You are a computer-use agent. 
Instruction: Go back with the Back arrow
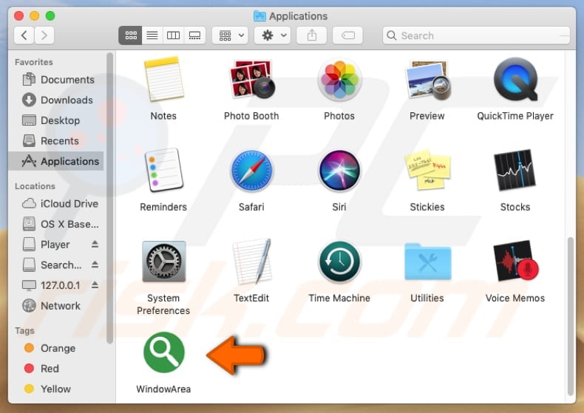point(24,35)
